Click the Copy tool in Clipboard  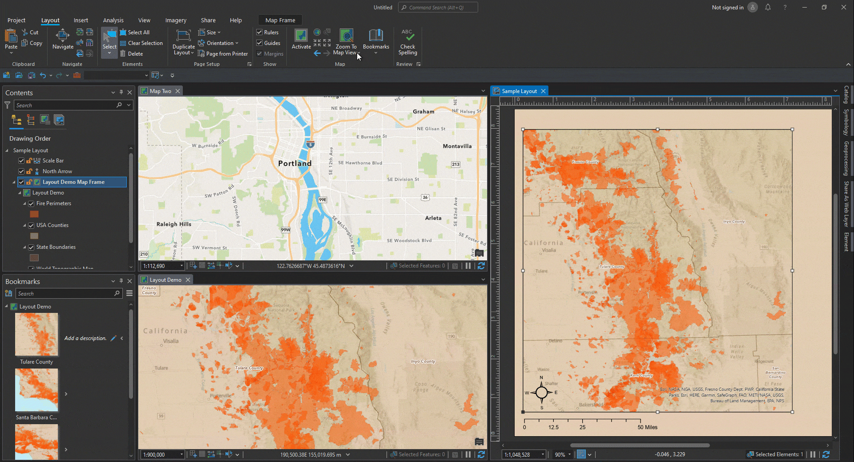click(x=32, y=43)
